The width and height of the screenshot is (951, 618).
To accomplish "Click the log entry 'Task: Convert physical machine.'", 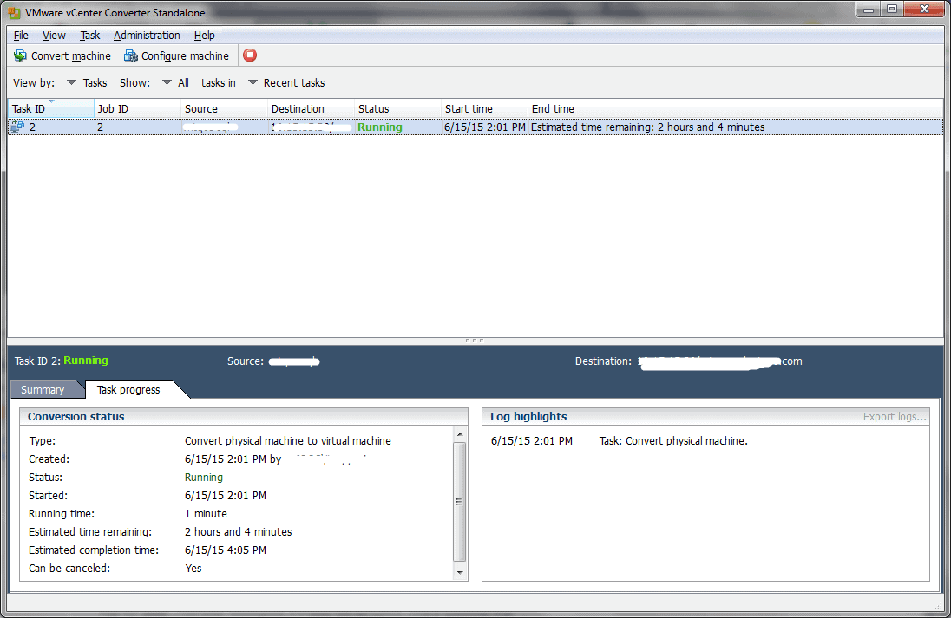I will click(x=673, y=440).
